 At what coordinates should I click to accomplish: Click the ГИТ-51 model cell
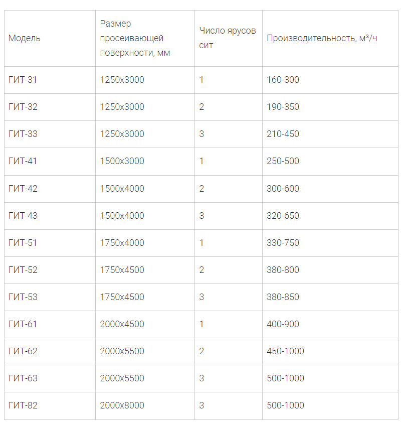(23, 243)
